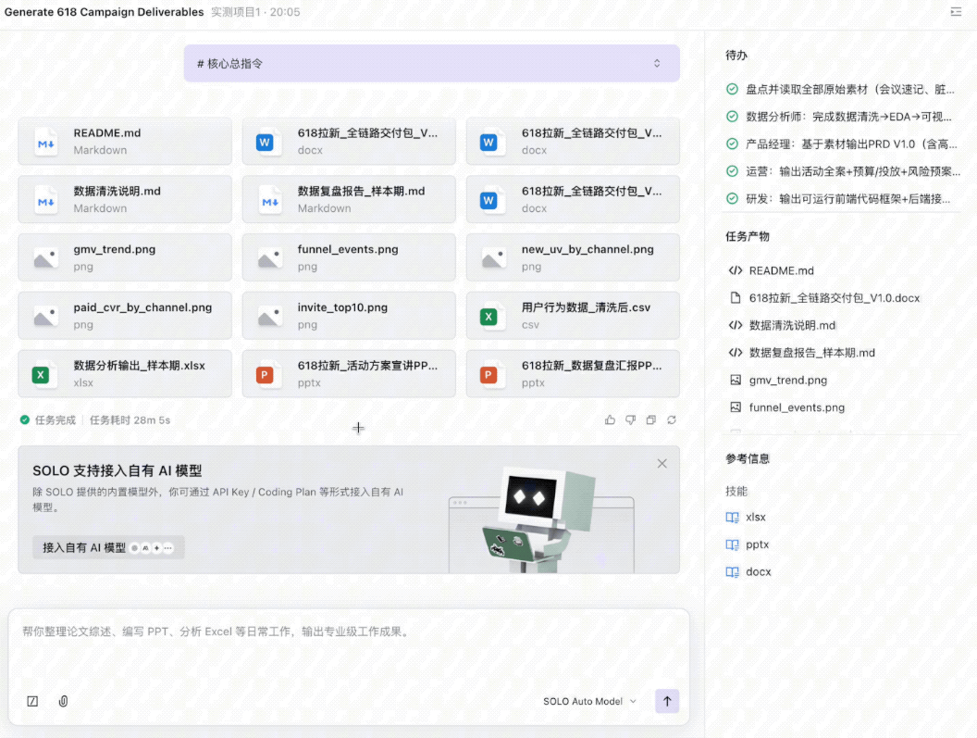Select funnel_events.png in the 任务产物 list
Image resolution: width=977 pixels, height=738 pixels.
click(796, 407)
